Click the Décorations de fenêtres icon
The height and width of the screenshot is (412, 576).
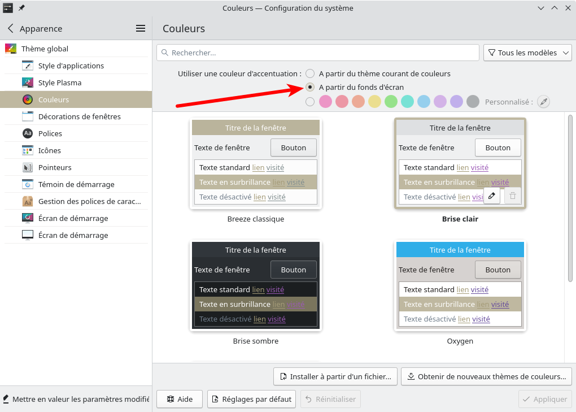click(x=28, y=116)
